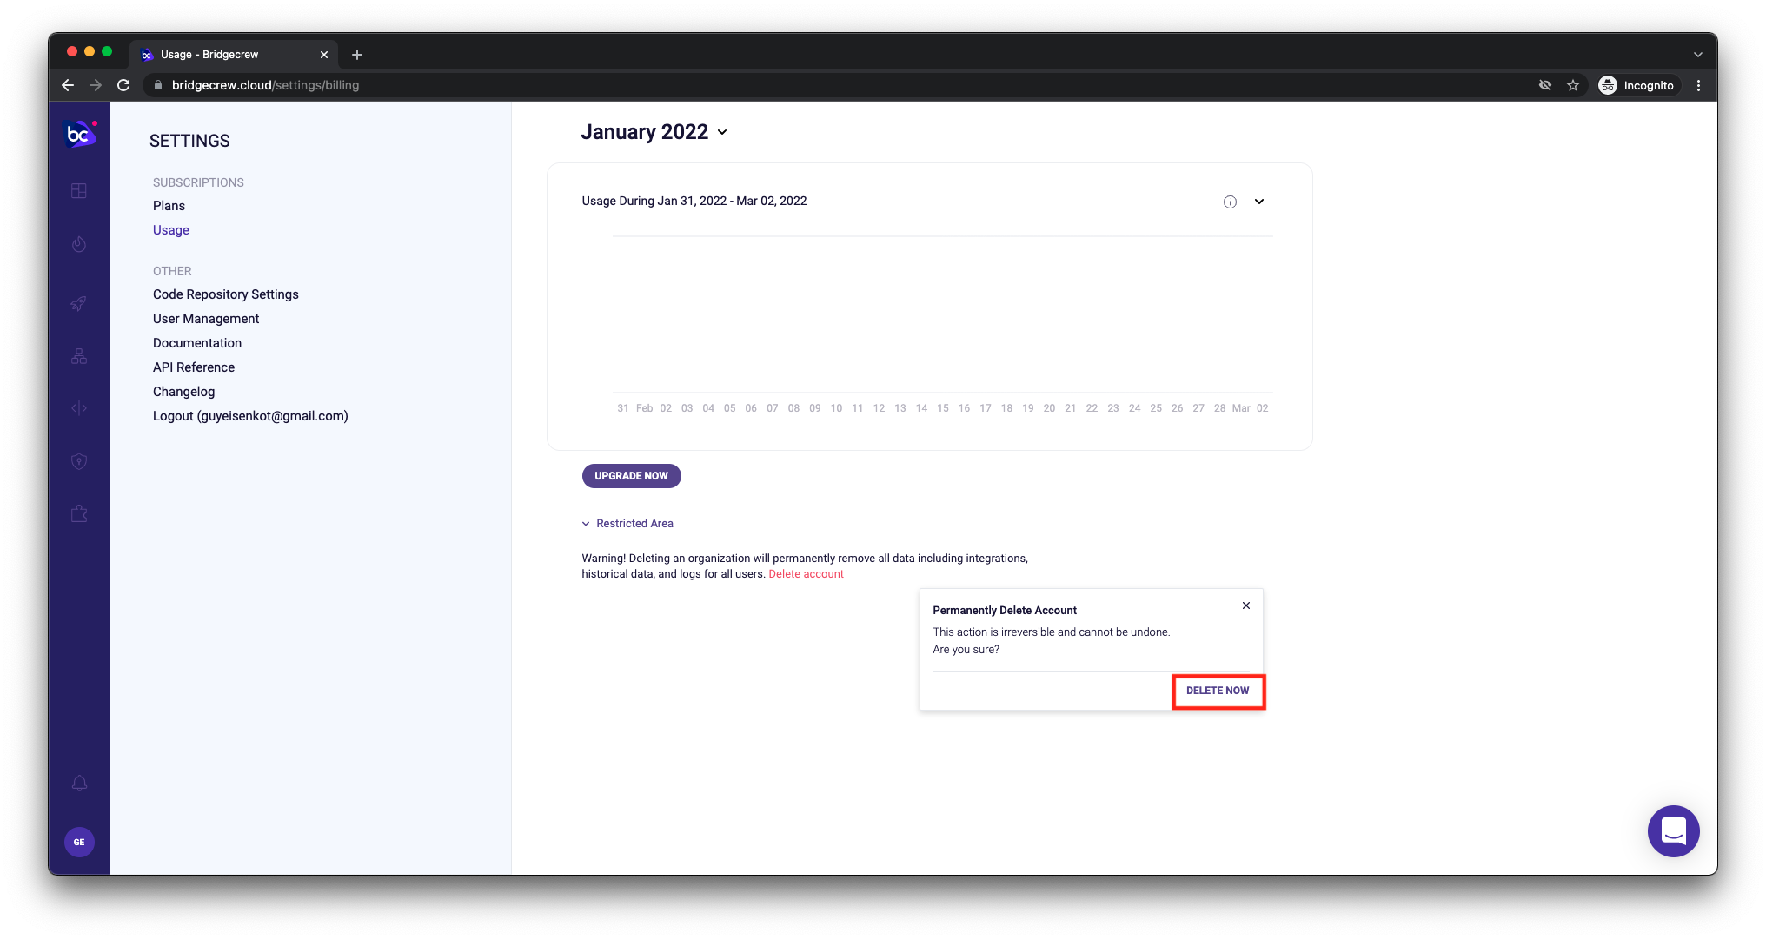1766x939 pixels.
Task: Click the hierarchy network icon in sidebar
Action: (x=79, y=356)
